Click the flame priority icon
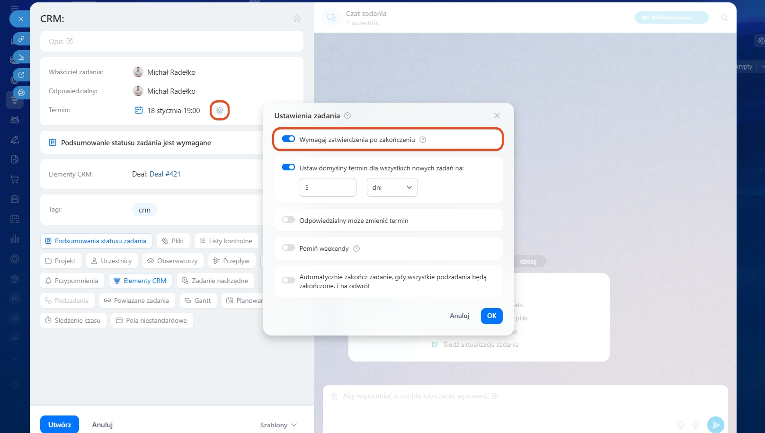 (297, 18)
